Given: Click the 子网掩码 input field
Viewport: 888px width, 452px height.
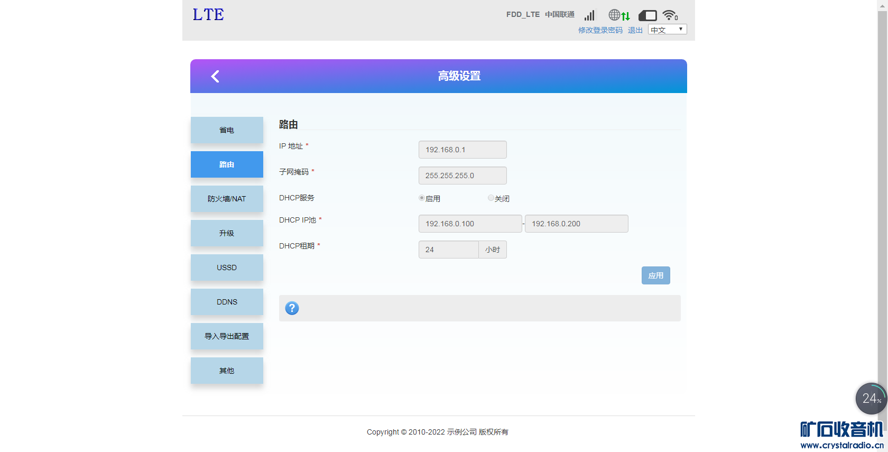Looking at the screenshot, I should pyautogui.click(x=462, y=176).
